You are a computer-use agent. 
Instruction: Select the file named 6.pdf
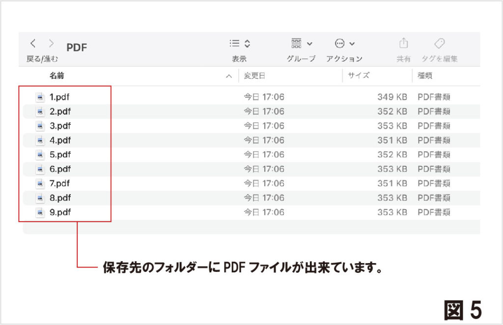(x=60, y=169)
